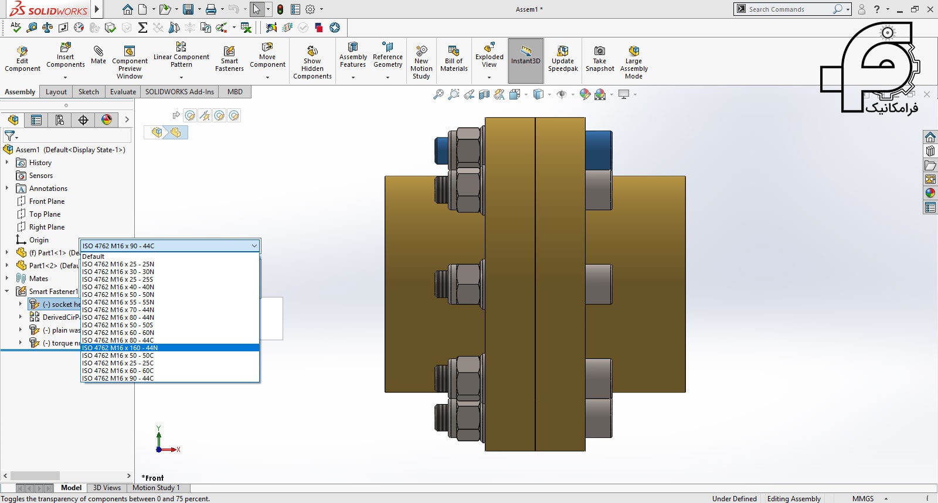Viewport: 938px width, 503px height.
Task: Click Bill of Materials icon
Action: 454,52
